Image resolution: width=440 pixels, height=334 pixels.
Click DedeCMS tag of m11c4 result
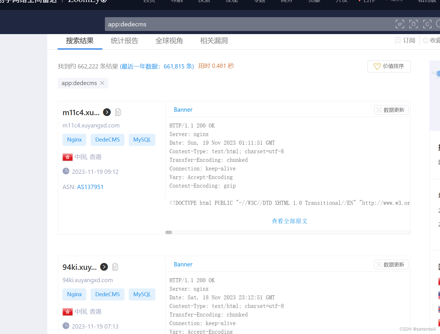pyautogui.click(x=107, y=140)
